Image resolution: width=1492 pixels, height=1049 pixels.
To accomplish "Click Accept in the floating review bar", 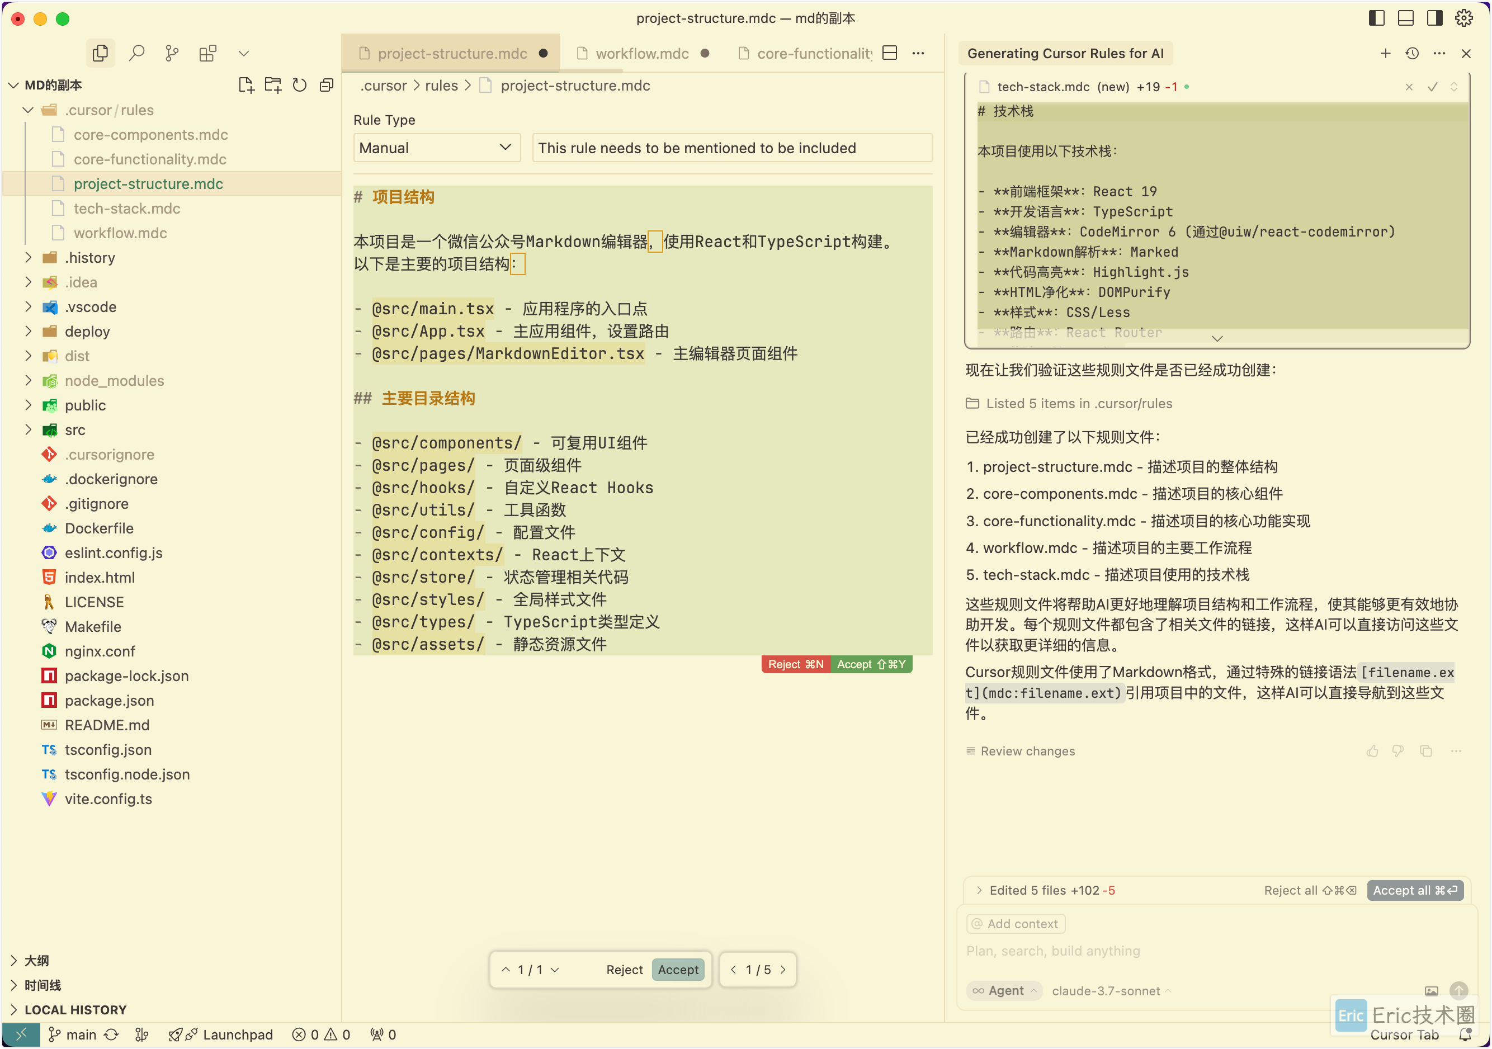I will pyautogui.click(x=678, y=970).
